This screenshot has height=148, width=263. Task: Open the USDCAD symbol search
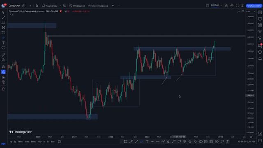[14, 6]
